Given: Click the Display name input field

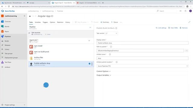Looking at the screenshot, I should point(142,43).
